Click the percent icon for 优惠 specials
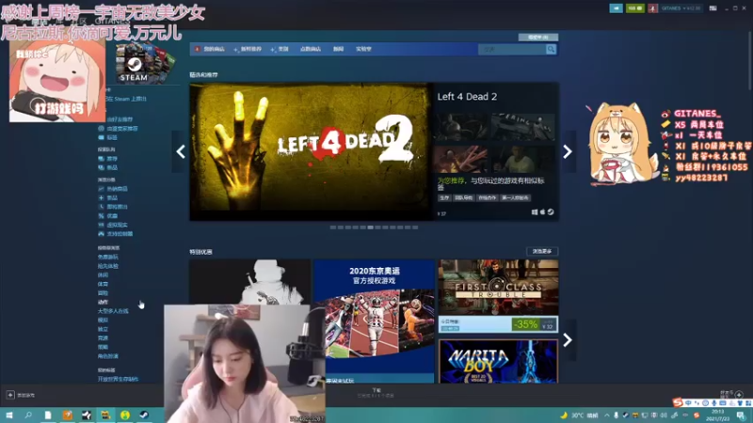 [x=101, y=216]
